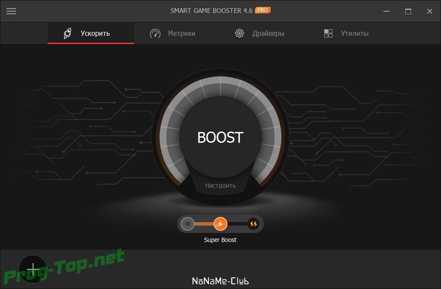The height and width of the screenshot is (289, 441).
Task: Open the hamburger main menu
Action: point(11,11)
